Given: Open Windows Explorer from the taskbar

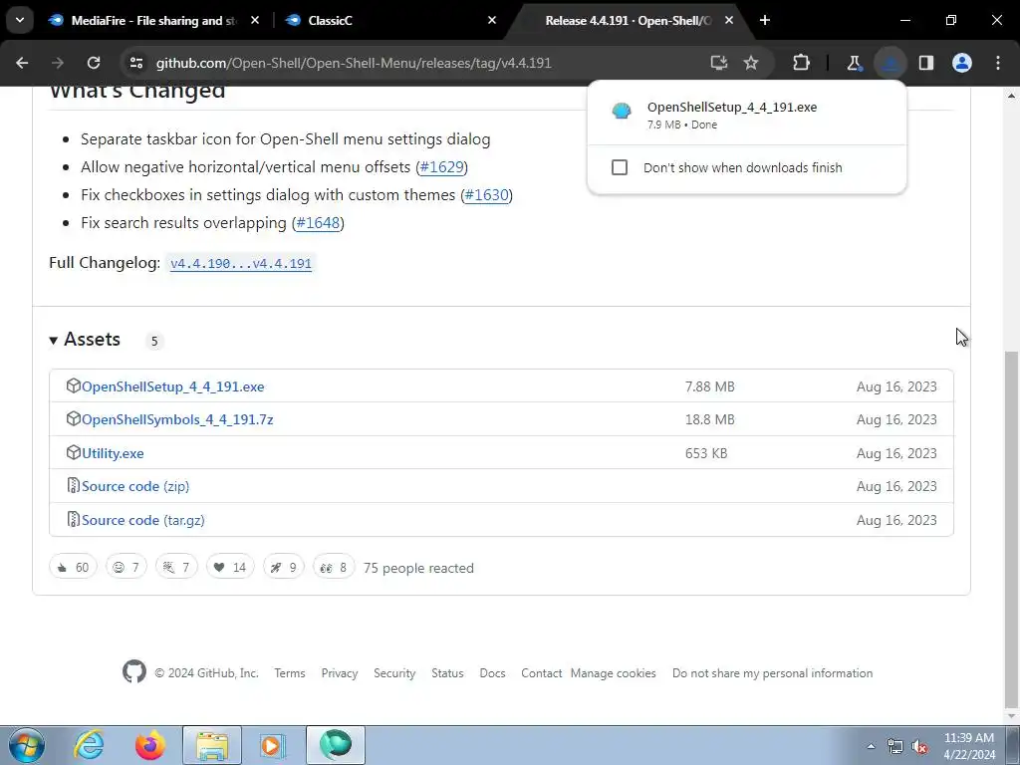Looking at the screenshot, I should pos(212,745).
